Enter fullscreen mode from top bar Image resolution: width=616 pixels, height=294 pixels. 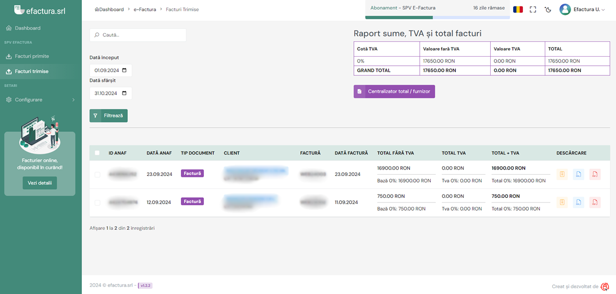[x=533, y=10]
